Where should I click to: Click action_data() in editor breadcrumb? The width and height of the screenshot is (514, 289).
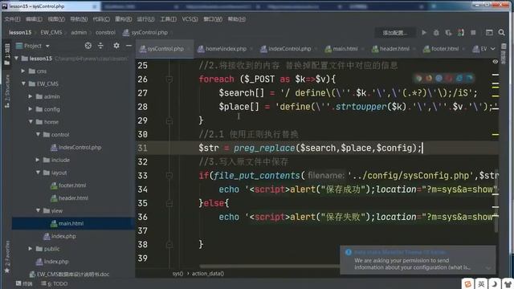pos(208,273)
